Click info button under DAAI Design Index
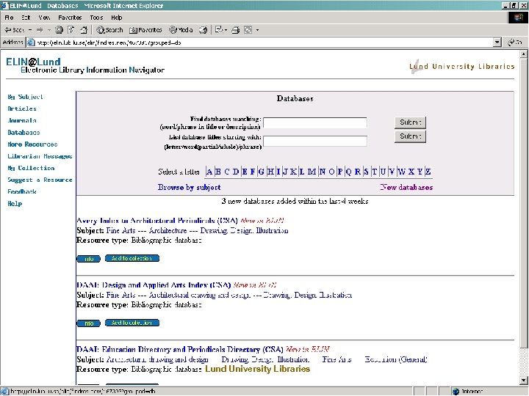The image size is (529, 396). point(89,323)
